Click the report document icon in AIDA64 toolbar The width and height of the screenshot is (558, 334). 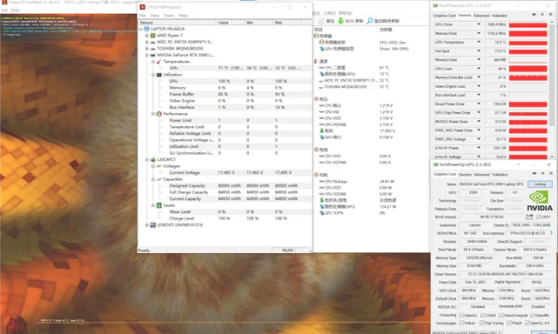click(321, 21)
